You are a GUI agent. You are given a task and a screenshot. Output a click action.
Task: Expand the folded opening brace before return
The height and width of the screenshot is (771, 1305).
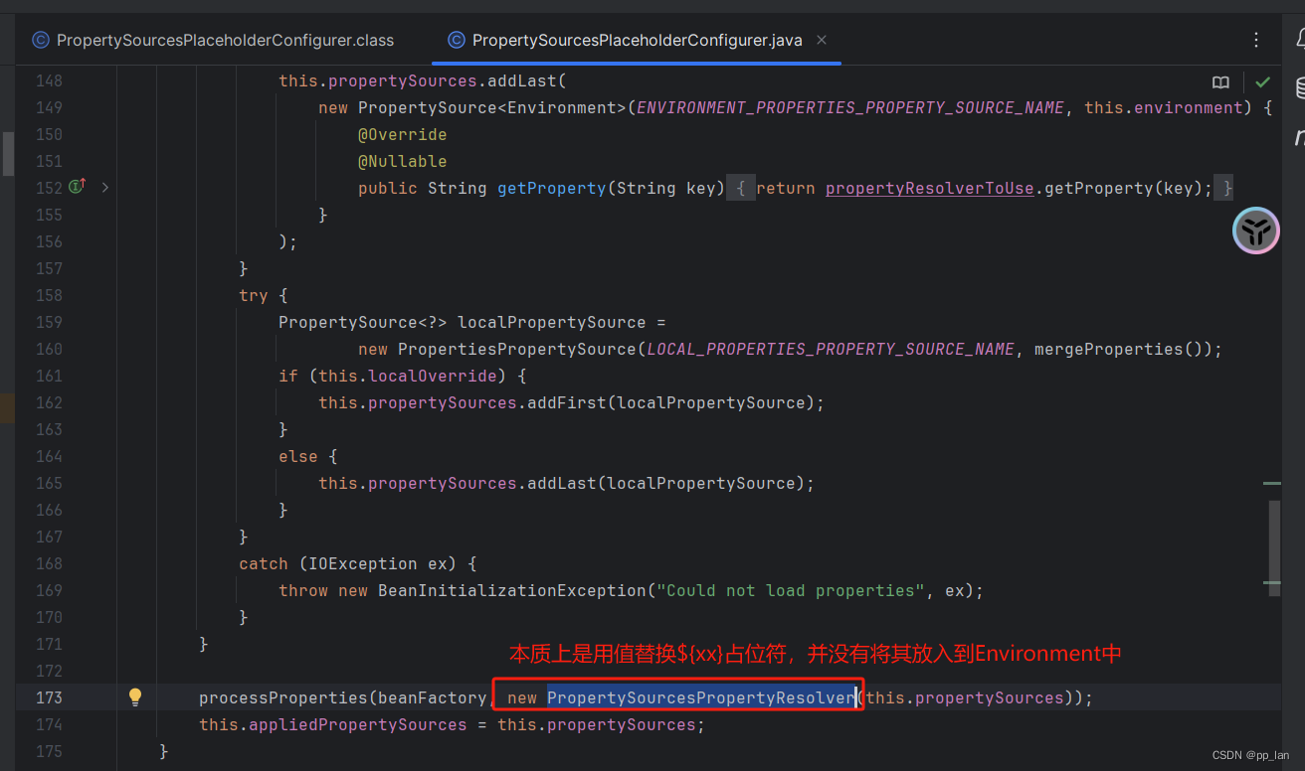(x=741, y=188)
